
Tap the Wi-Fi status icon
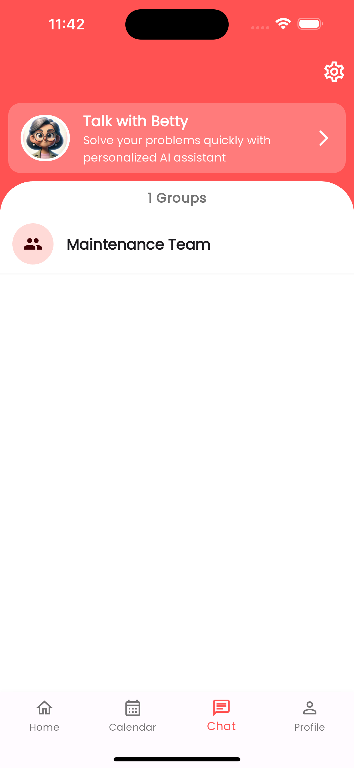pyautogui.click(x=283, y=24)
